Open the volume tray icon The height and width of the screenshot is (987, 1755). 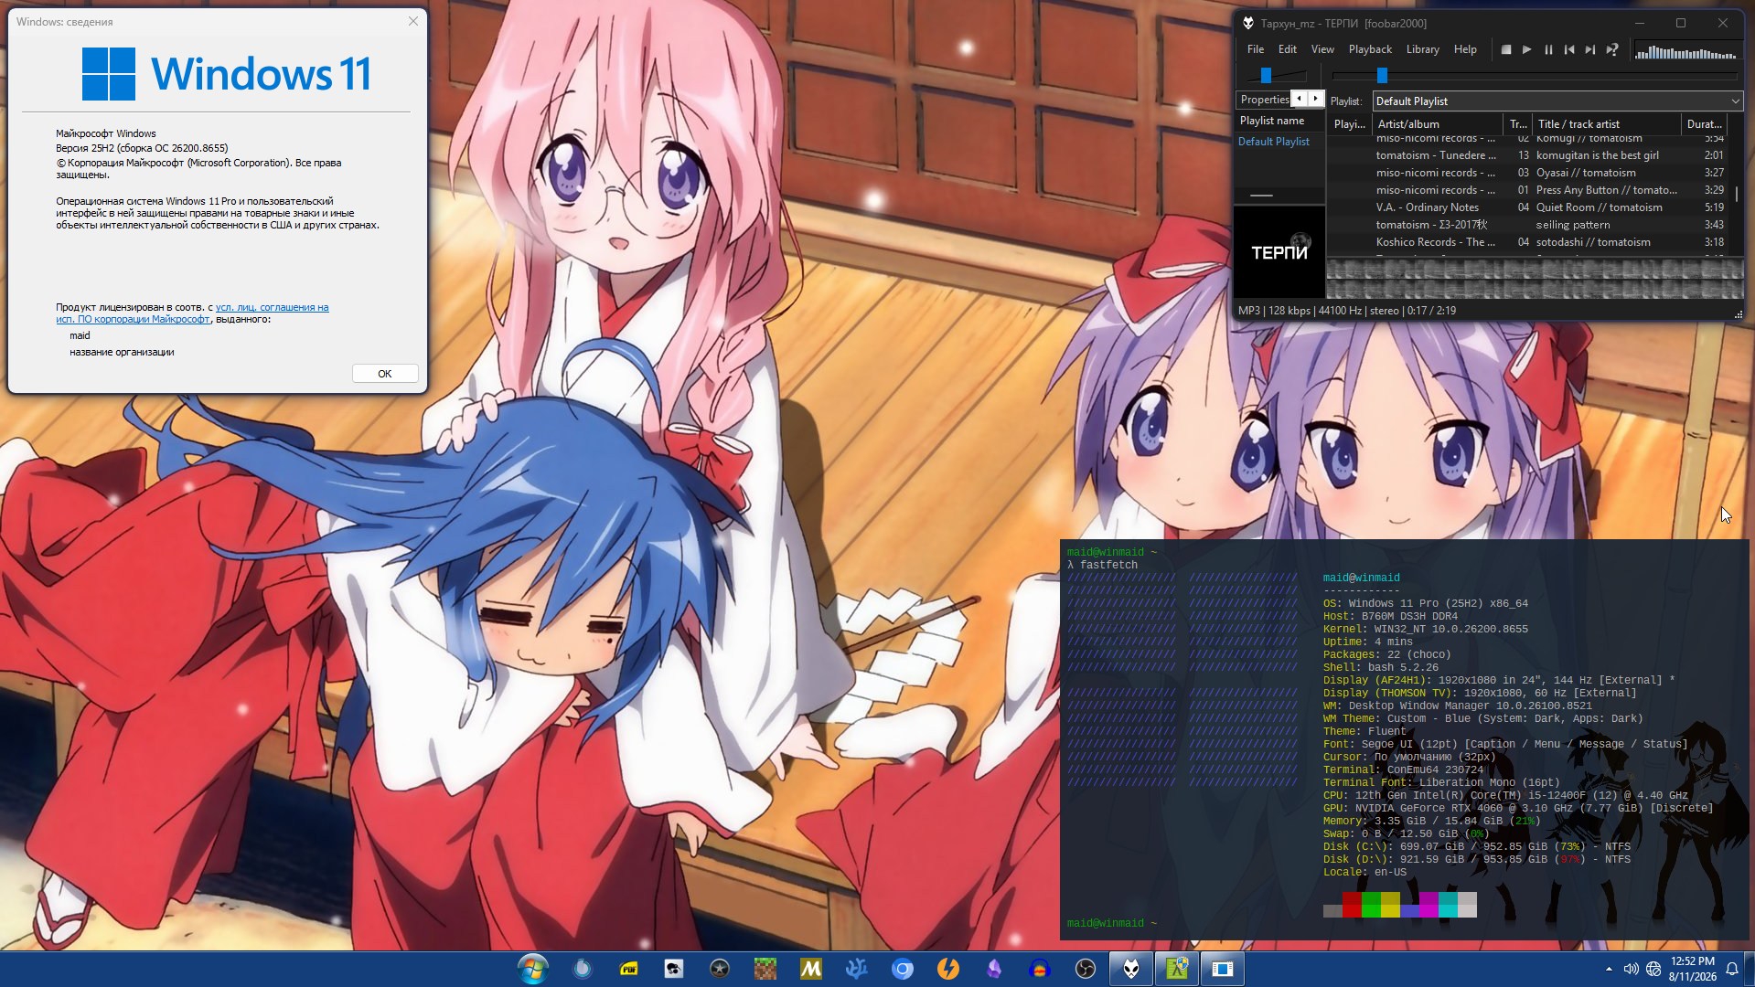(x=1631, y=969)
